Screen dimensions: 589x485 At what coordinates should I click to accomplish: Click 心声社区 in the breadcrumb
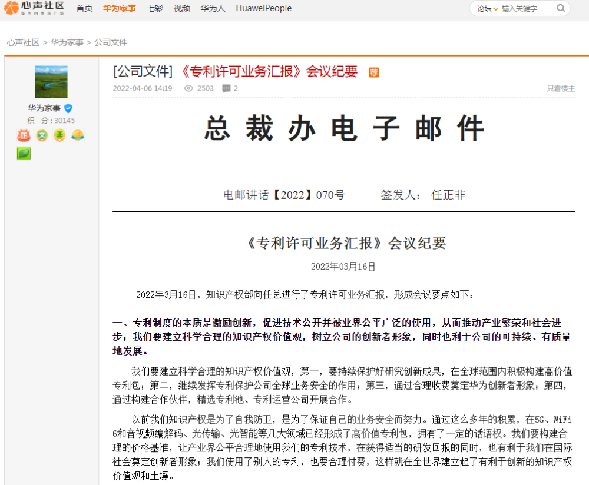click(23, 42)
